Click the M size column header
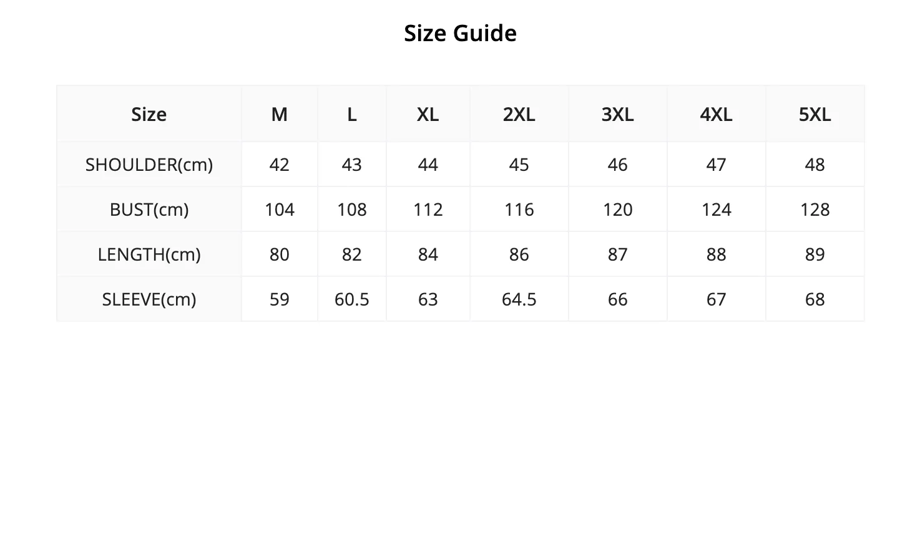 tap(280, 114)
